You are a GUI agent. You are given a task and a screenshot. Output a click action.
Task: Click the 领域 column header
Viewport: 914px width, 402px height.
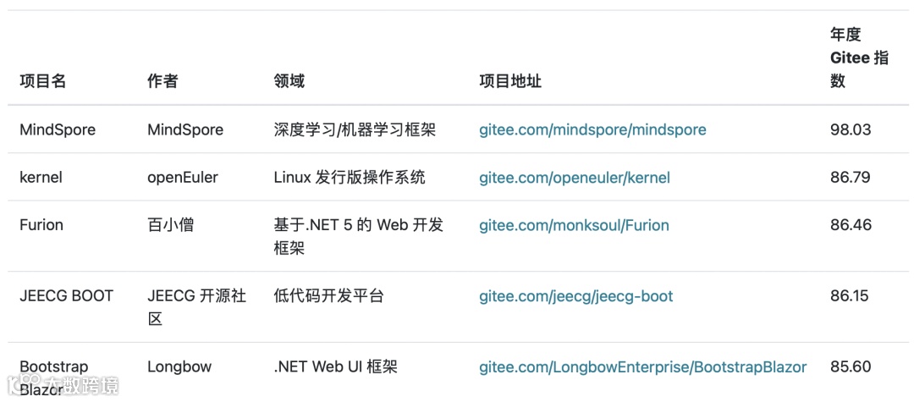(x=289, y=81)
